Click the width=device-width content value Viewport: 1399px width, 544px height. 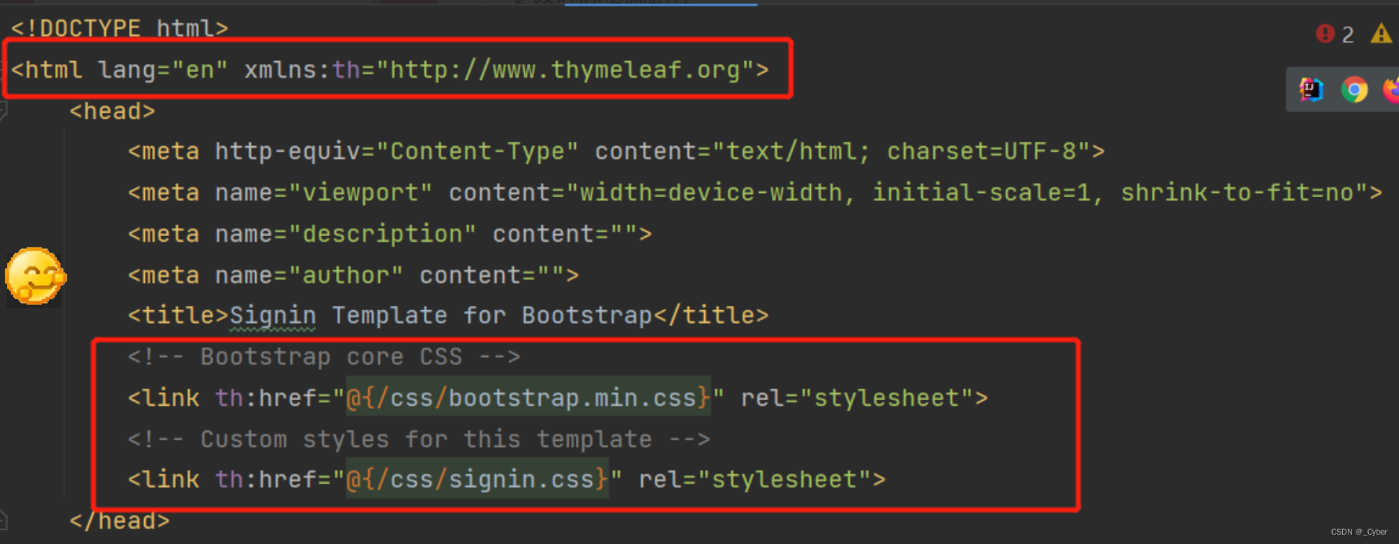[x=967, y=192]
